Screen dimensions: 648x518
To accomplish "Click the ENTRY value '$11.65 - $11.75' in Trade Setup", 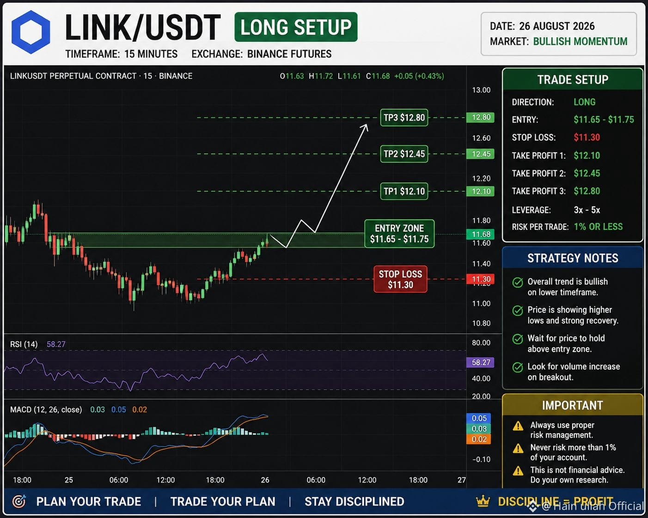I will click(x=604, y=120).
